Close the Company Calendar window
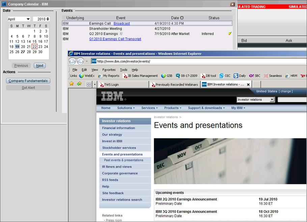Image resolution: width=307 pixels, height=222 pixels. 232,4
